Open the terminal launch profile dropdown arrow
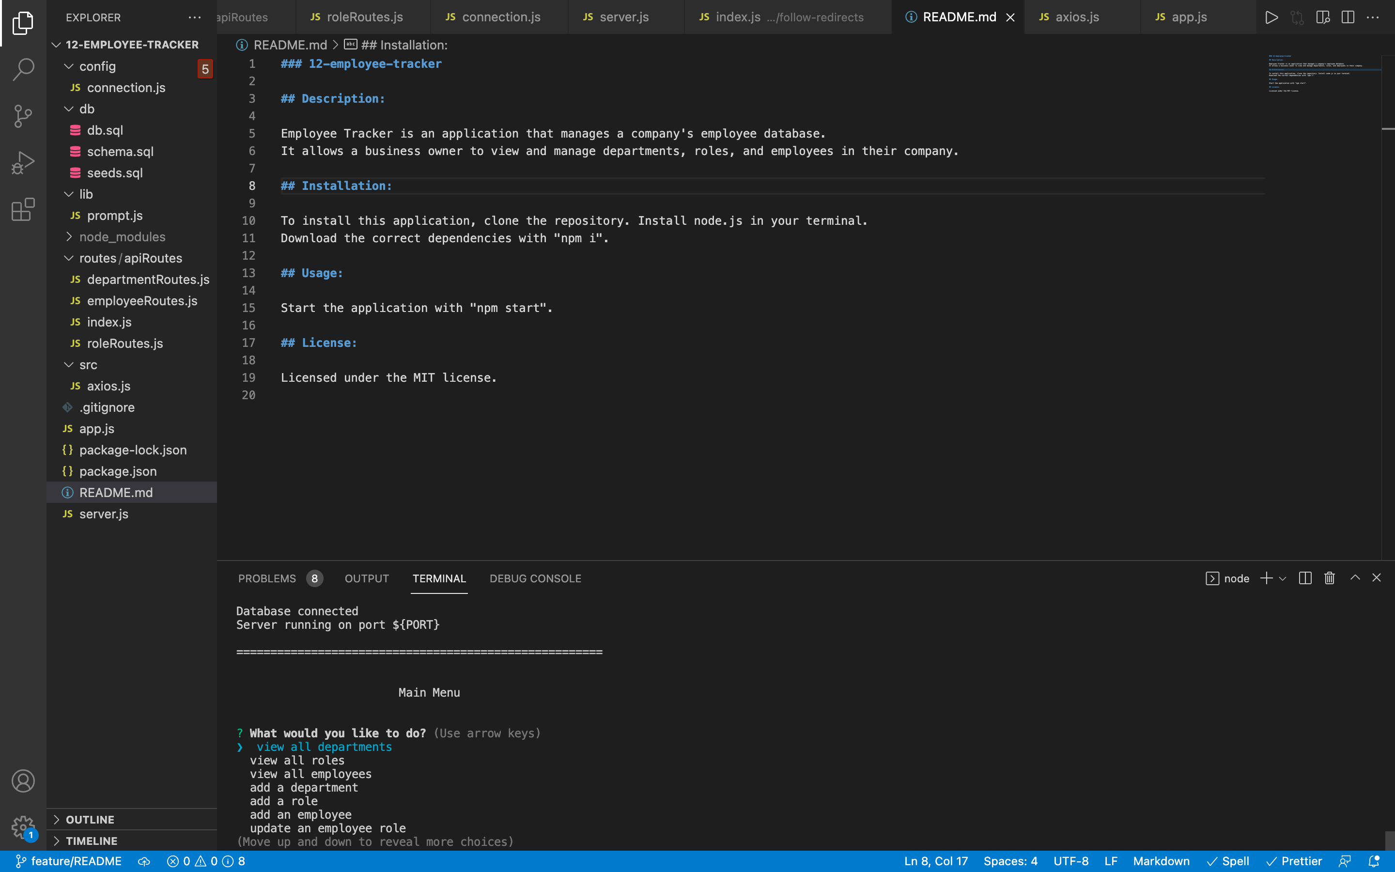 tap(1283, 578)
